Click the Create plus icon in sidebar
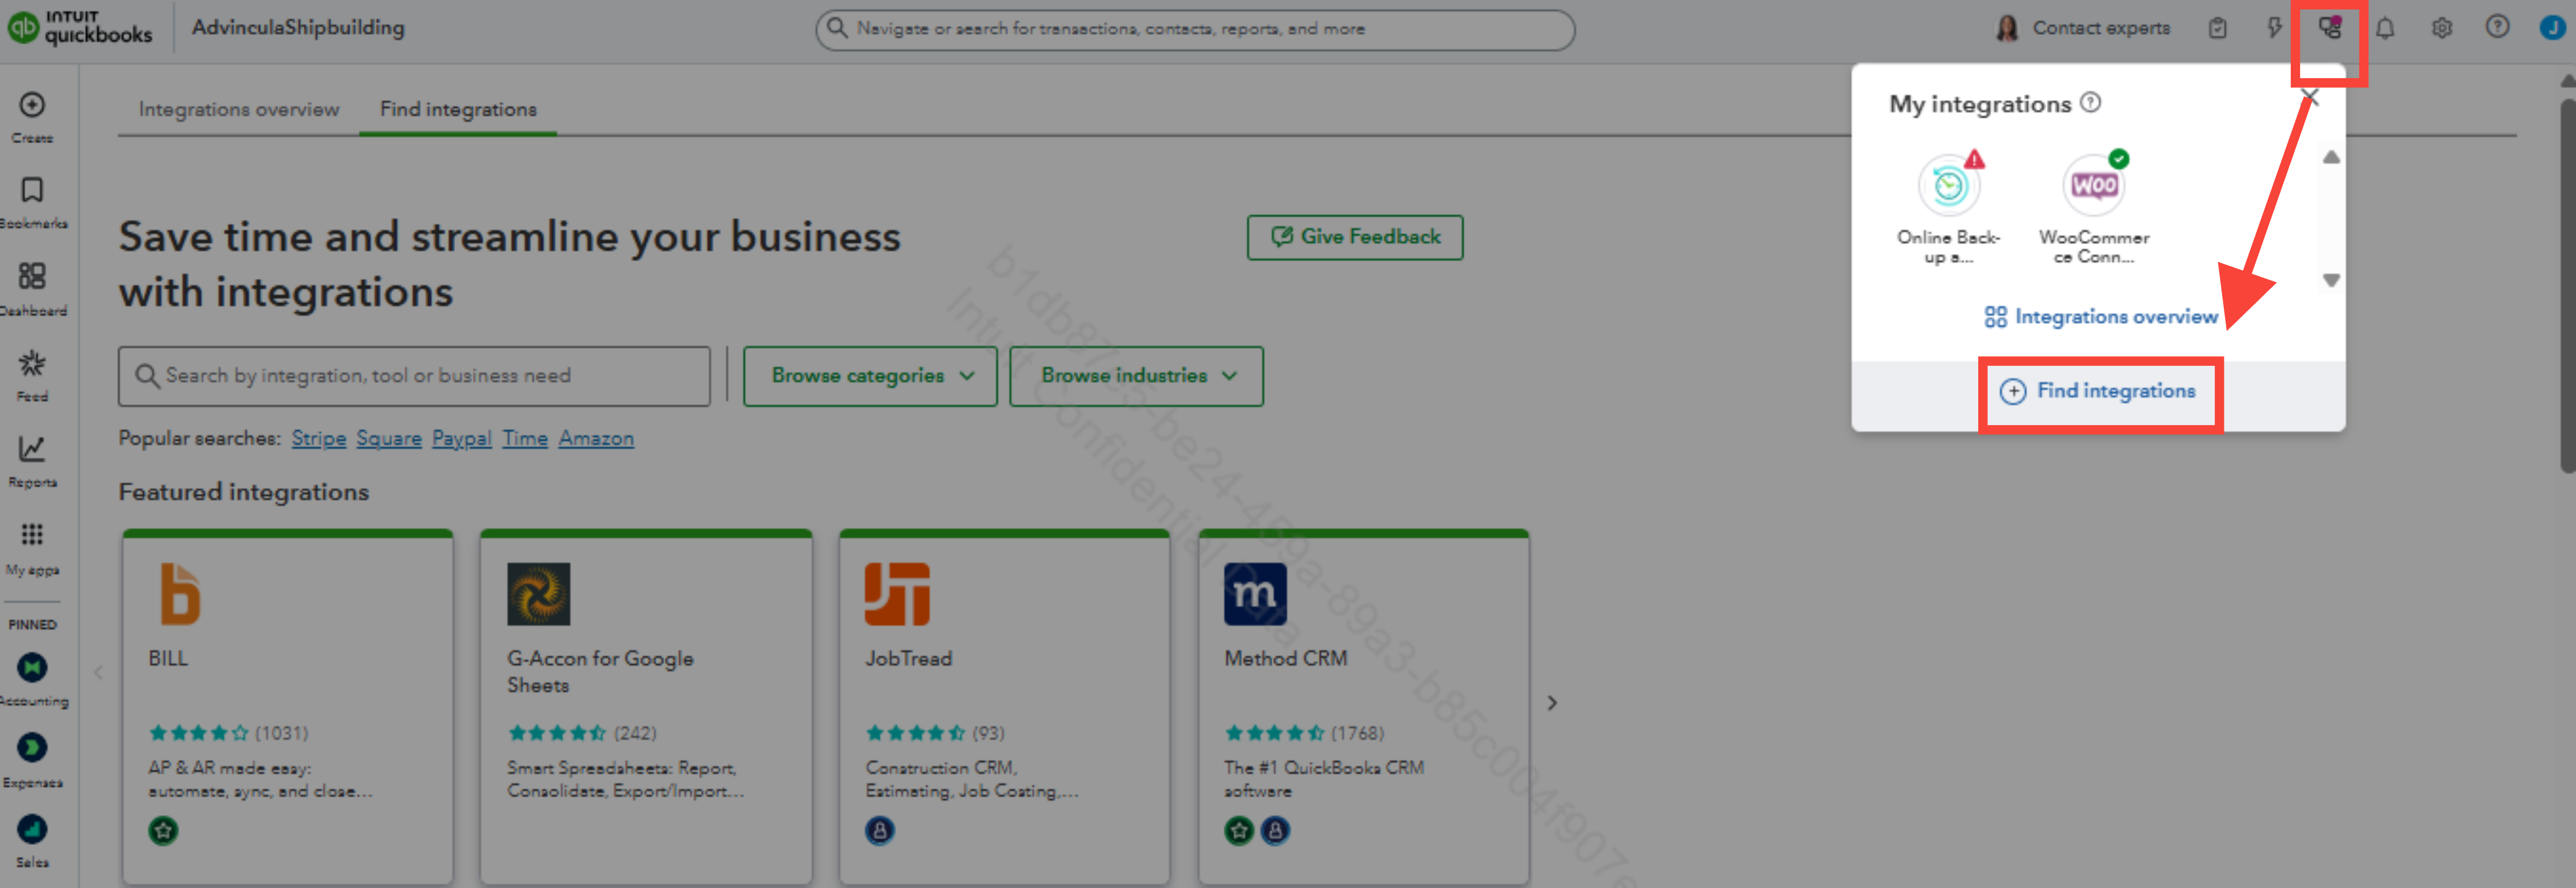 (32, 106)
